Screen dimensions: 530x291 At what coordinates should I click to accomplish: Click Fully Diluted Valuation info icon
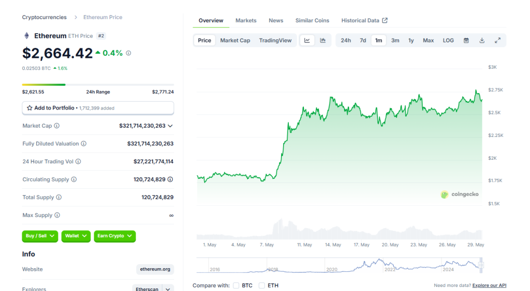pyautogui.click(x=83, y=144)
